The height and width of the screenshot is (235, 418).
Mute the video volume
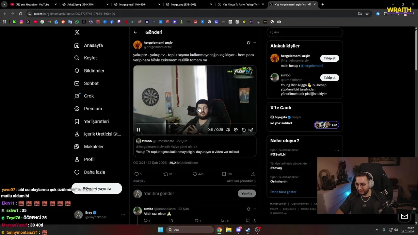tap(228, 130)
